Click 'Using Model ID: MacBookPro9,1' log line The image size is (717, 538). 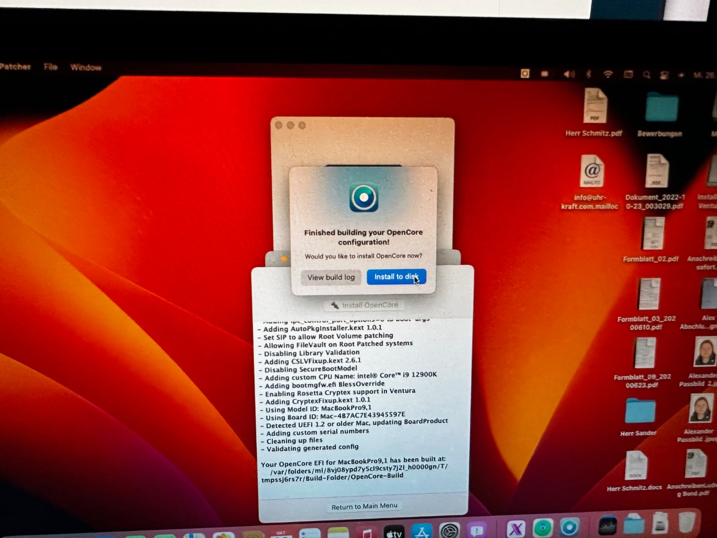click(x=316, y=409)
